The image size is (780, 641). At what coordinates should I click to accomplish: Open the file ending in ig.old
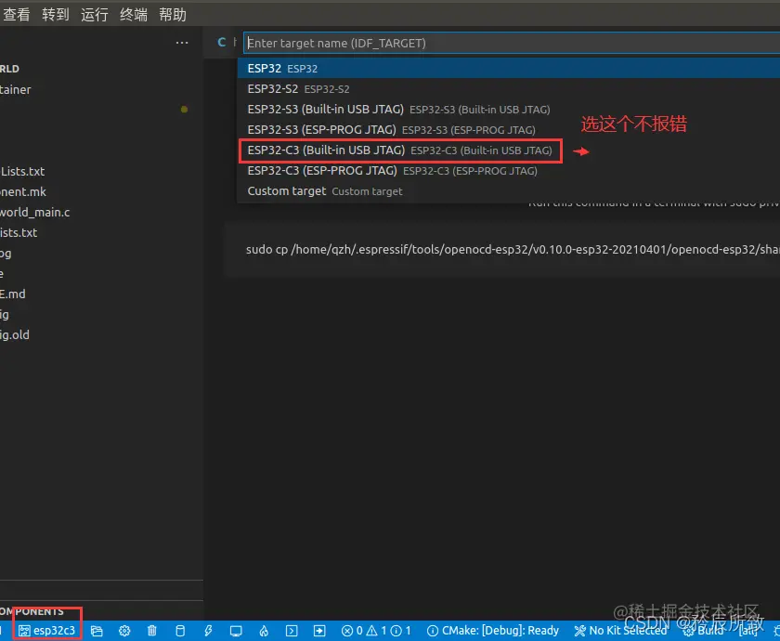(15, 334)
